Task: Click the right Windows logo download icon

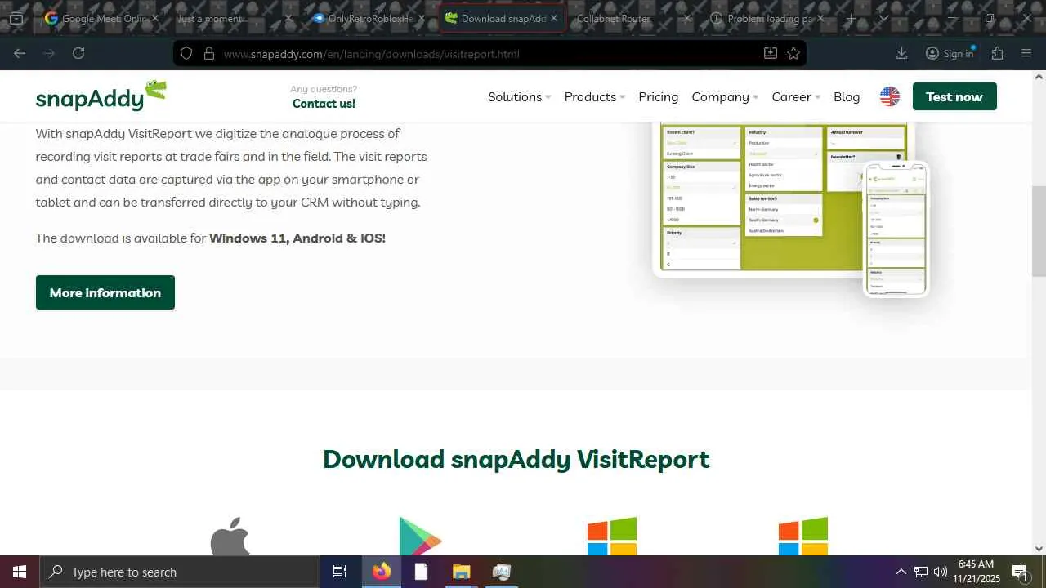Action: [803, 536]
